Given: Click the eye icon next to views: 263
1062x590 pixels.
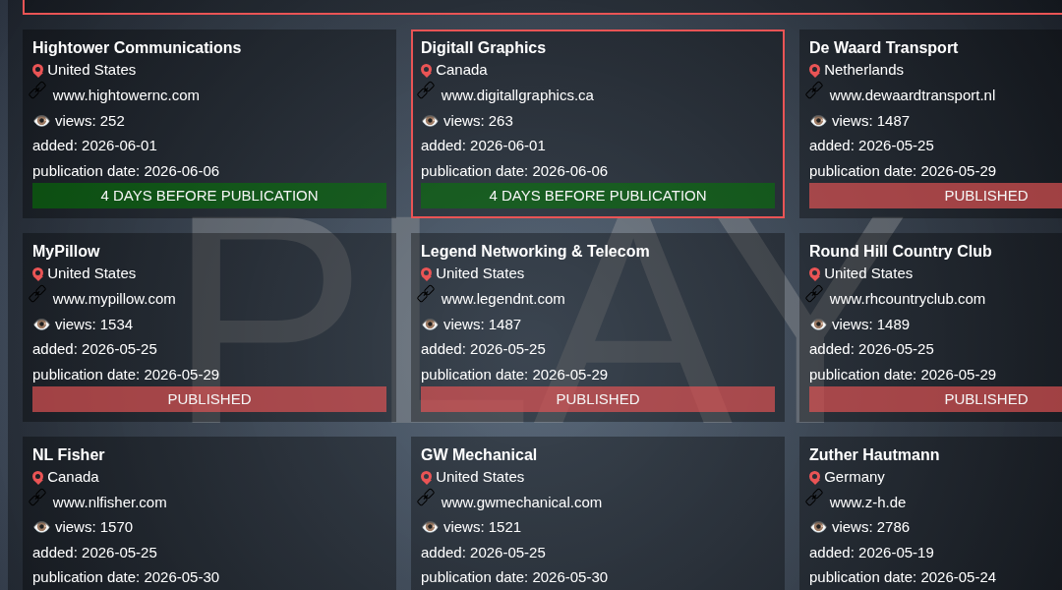Looking at the screenshot, I should coord(430,121).
